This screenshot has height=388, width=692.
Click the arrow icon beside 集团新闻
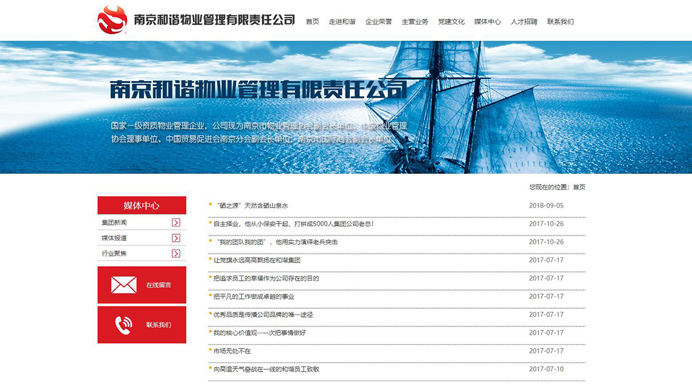176,223
